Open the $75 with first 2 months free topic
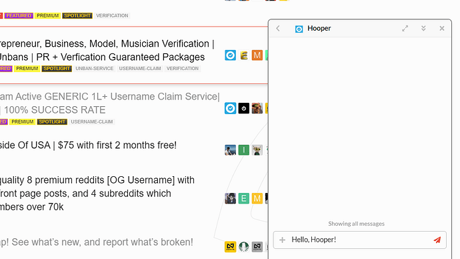The height and width of the screenshot is (259, 460). point(88,145)
